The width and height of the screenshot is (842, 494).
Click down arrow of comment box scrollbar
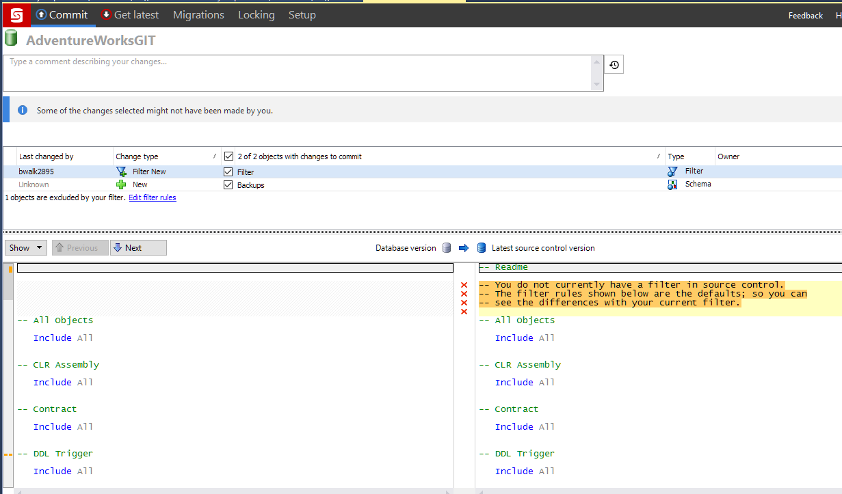click(598, 85)
